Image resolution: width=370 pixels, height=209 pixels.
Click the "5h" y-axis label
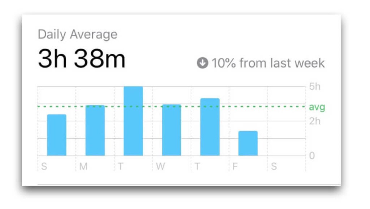pos(315,87)
